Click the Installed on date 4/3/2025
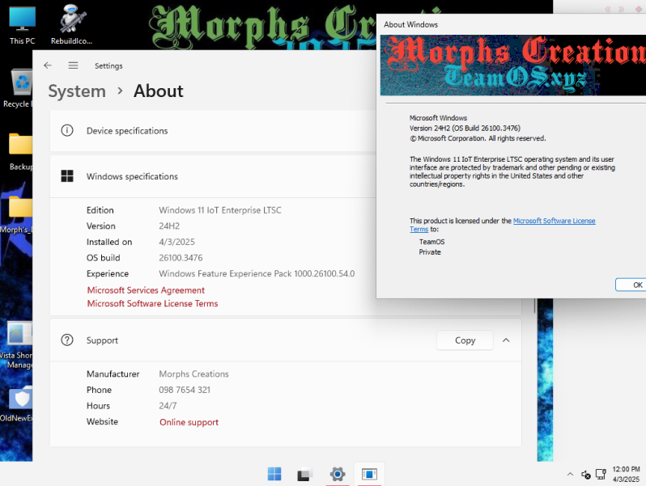 coord(176,242)
